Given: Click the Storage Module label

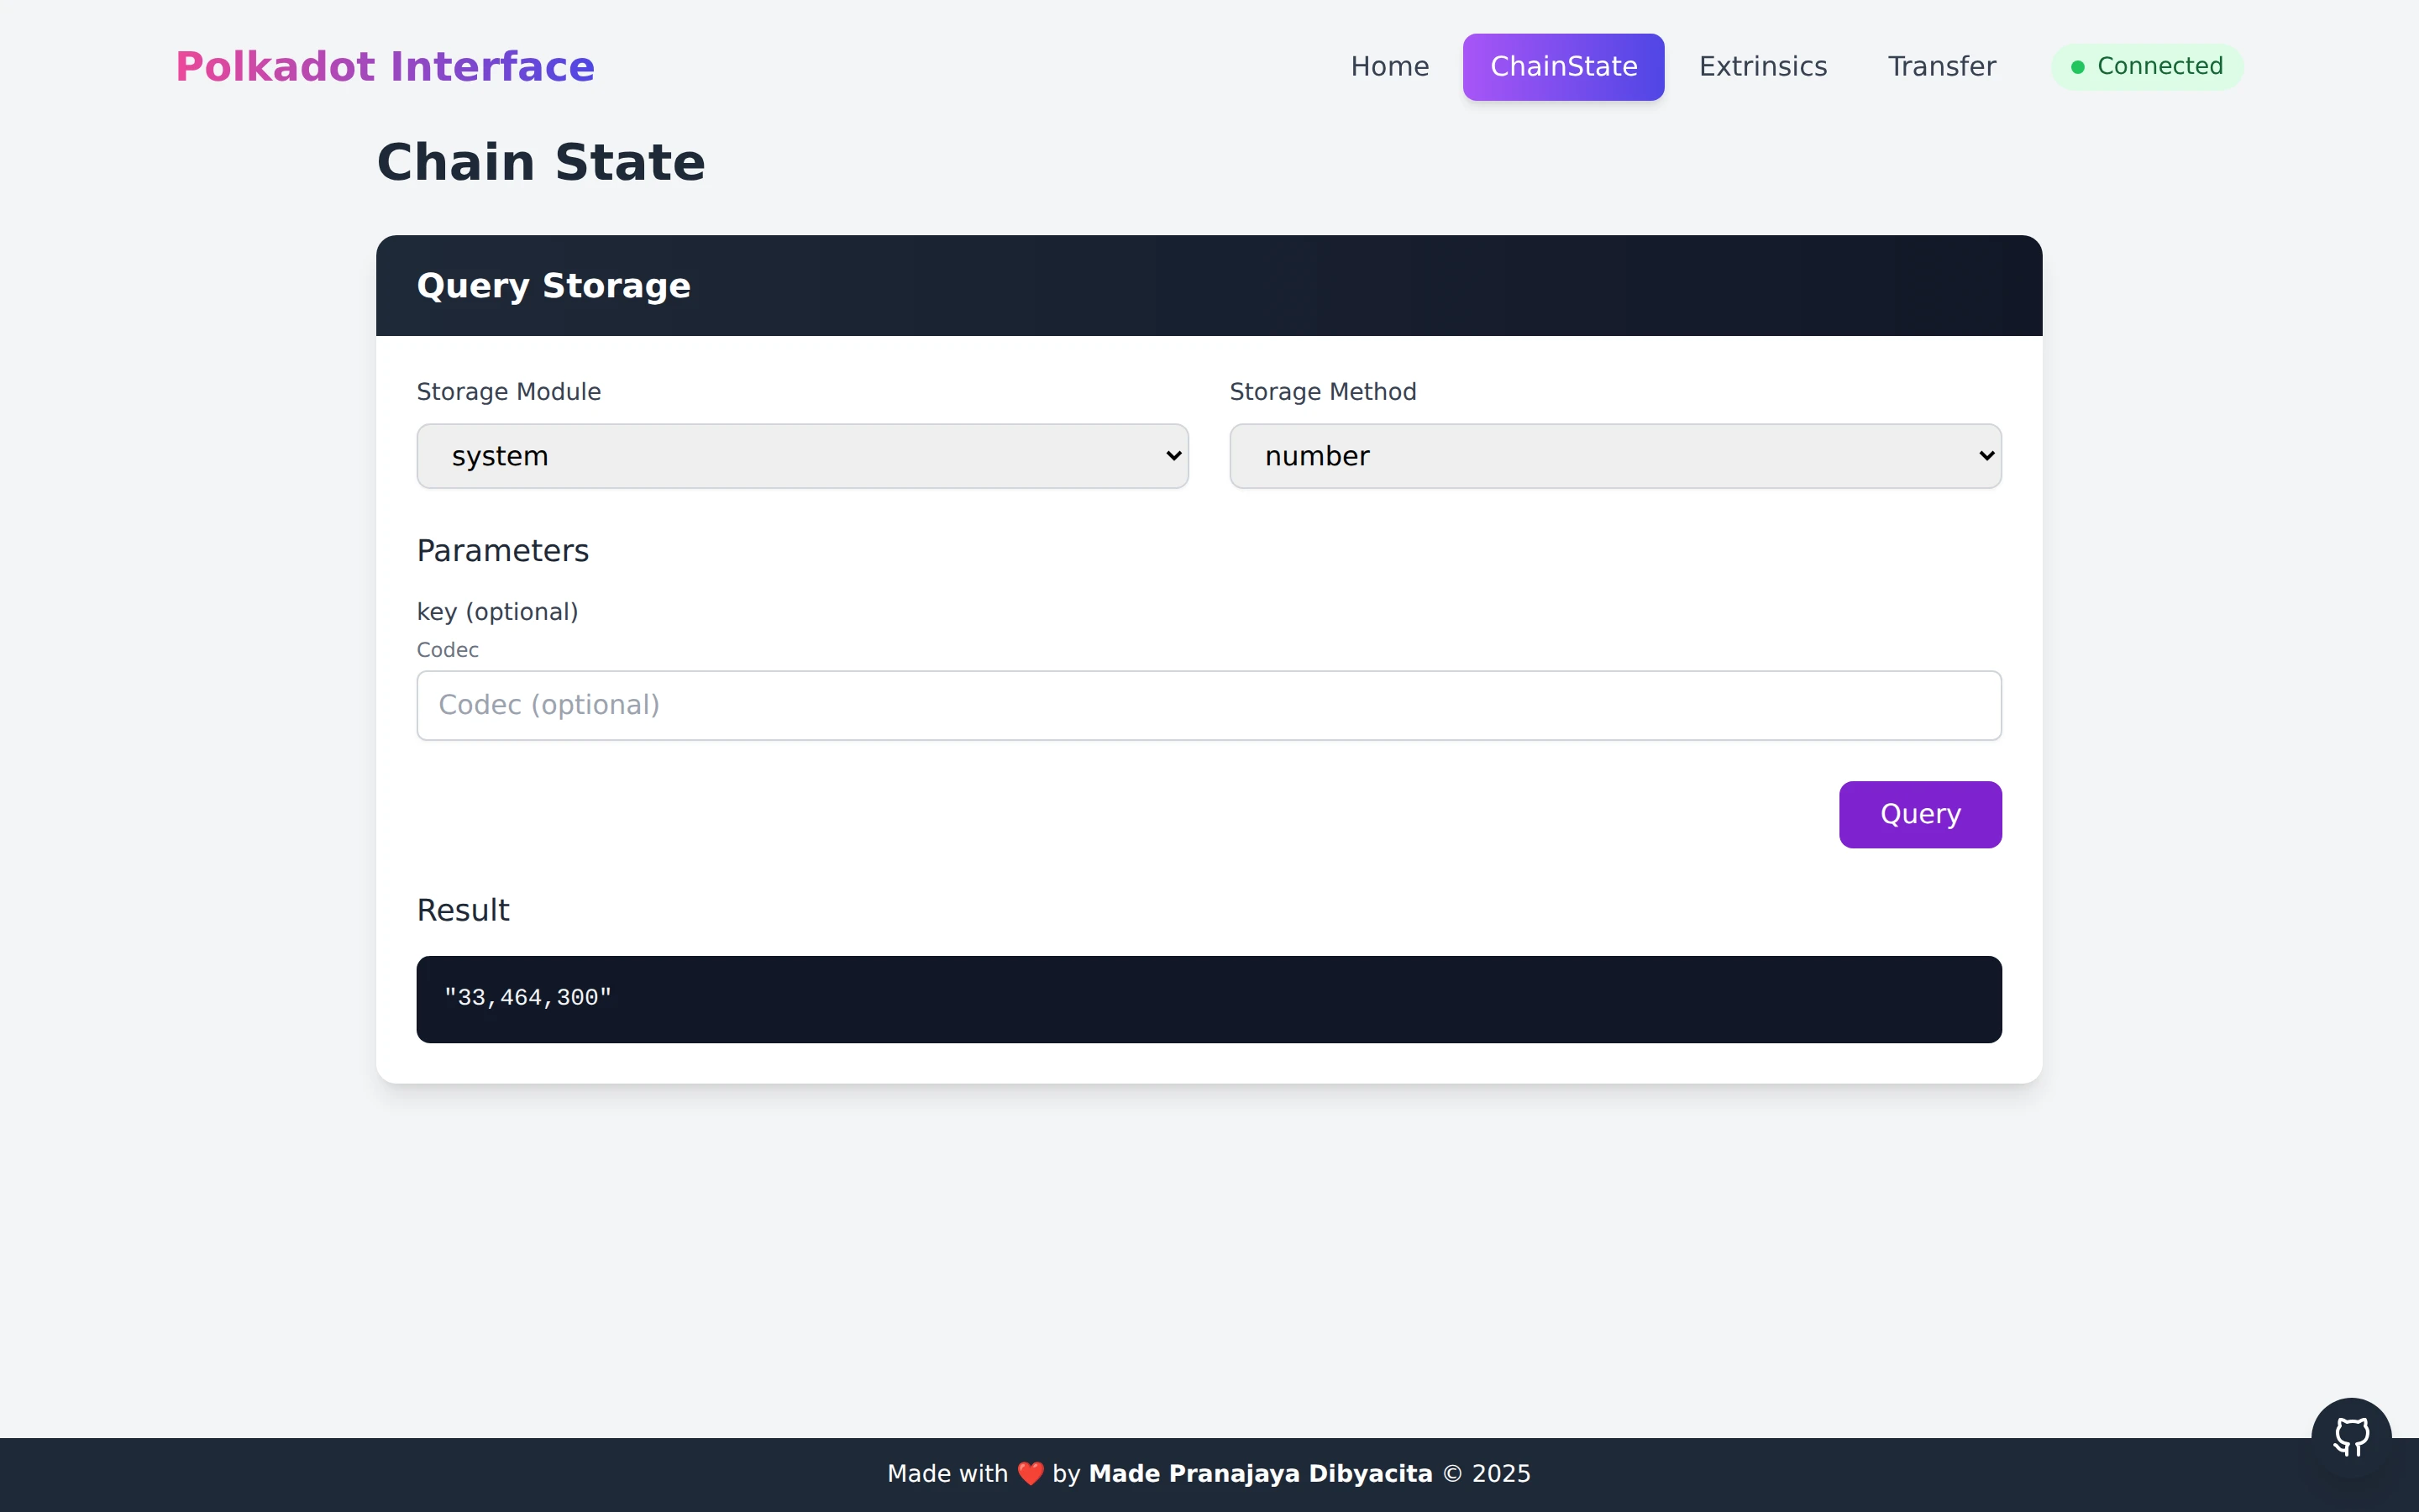Looking at the screenshot, I should (x=509, y=392).
